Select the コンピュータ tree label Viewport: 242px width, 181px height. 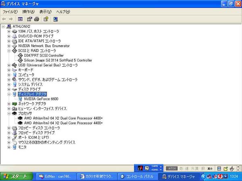[26, 75]
